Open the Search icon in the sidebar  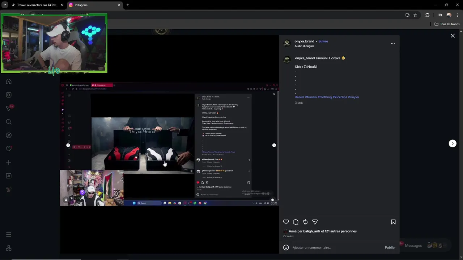tap(9, 122)
